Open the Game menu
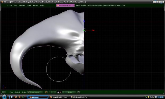This screenshot has width=165, height=99. coord(29,6)
